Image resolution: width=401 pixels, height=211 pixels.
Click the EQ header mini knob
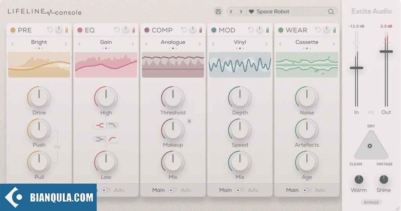(x=126, y=30)
